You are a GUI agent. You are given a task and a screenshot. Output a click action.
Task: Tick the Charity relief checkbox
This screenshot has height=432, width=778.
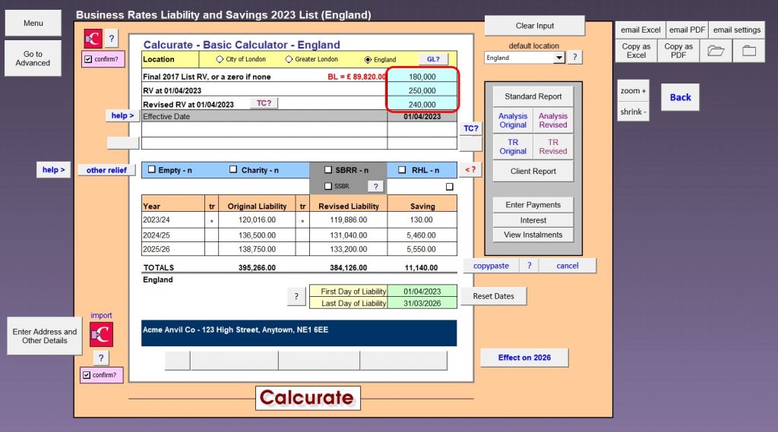[234, 170]
